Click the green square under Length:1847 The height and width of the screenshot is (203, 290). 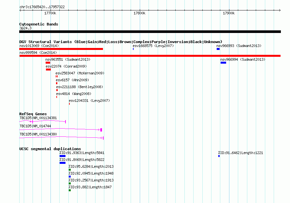(70, 190)
